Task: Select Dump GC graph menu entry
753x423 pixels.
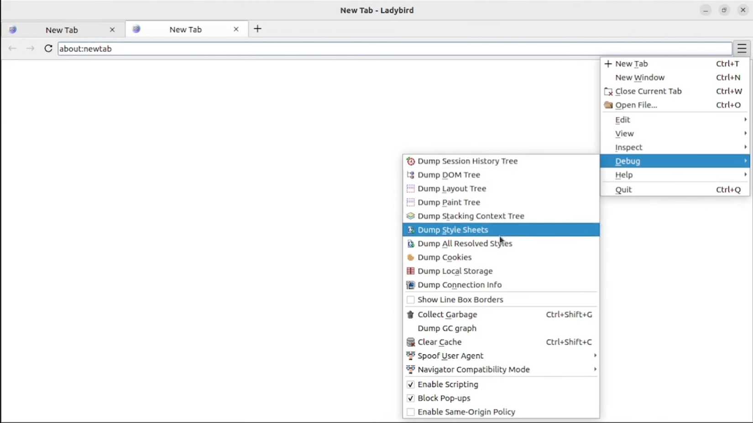Action: click(x=501, y=328)
